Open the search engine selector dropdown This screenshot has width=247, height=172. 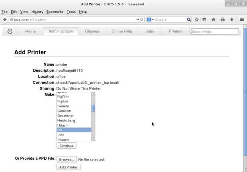(x=150, y=20)
